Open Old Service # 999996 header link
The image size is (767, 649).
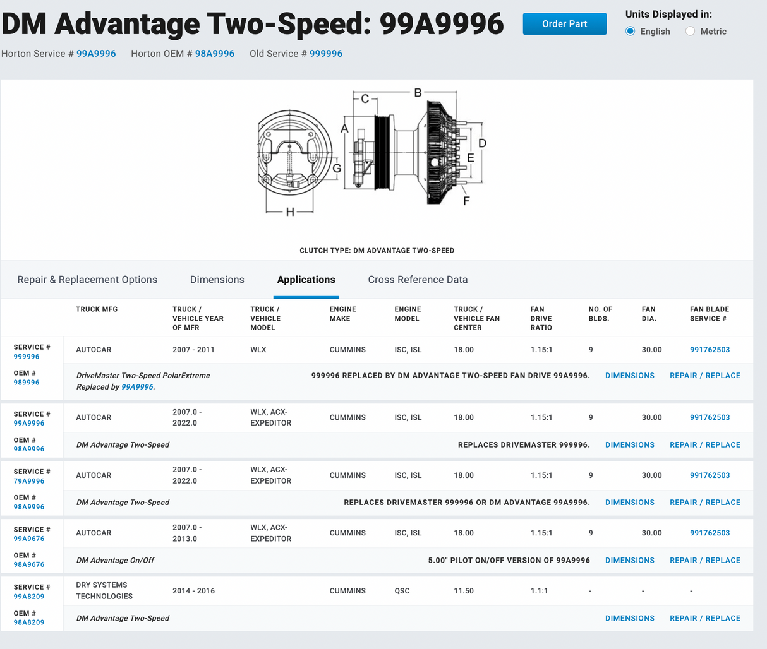tap(325, 54)
